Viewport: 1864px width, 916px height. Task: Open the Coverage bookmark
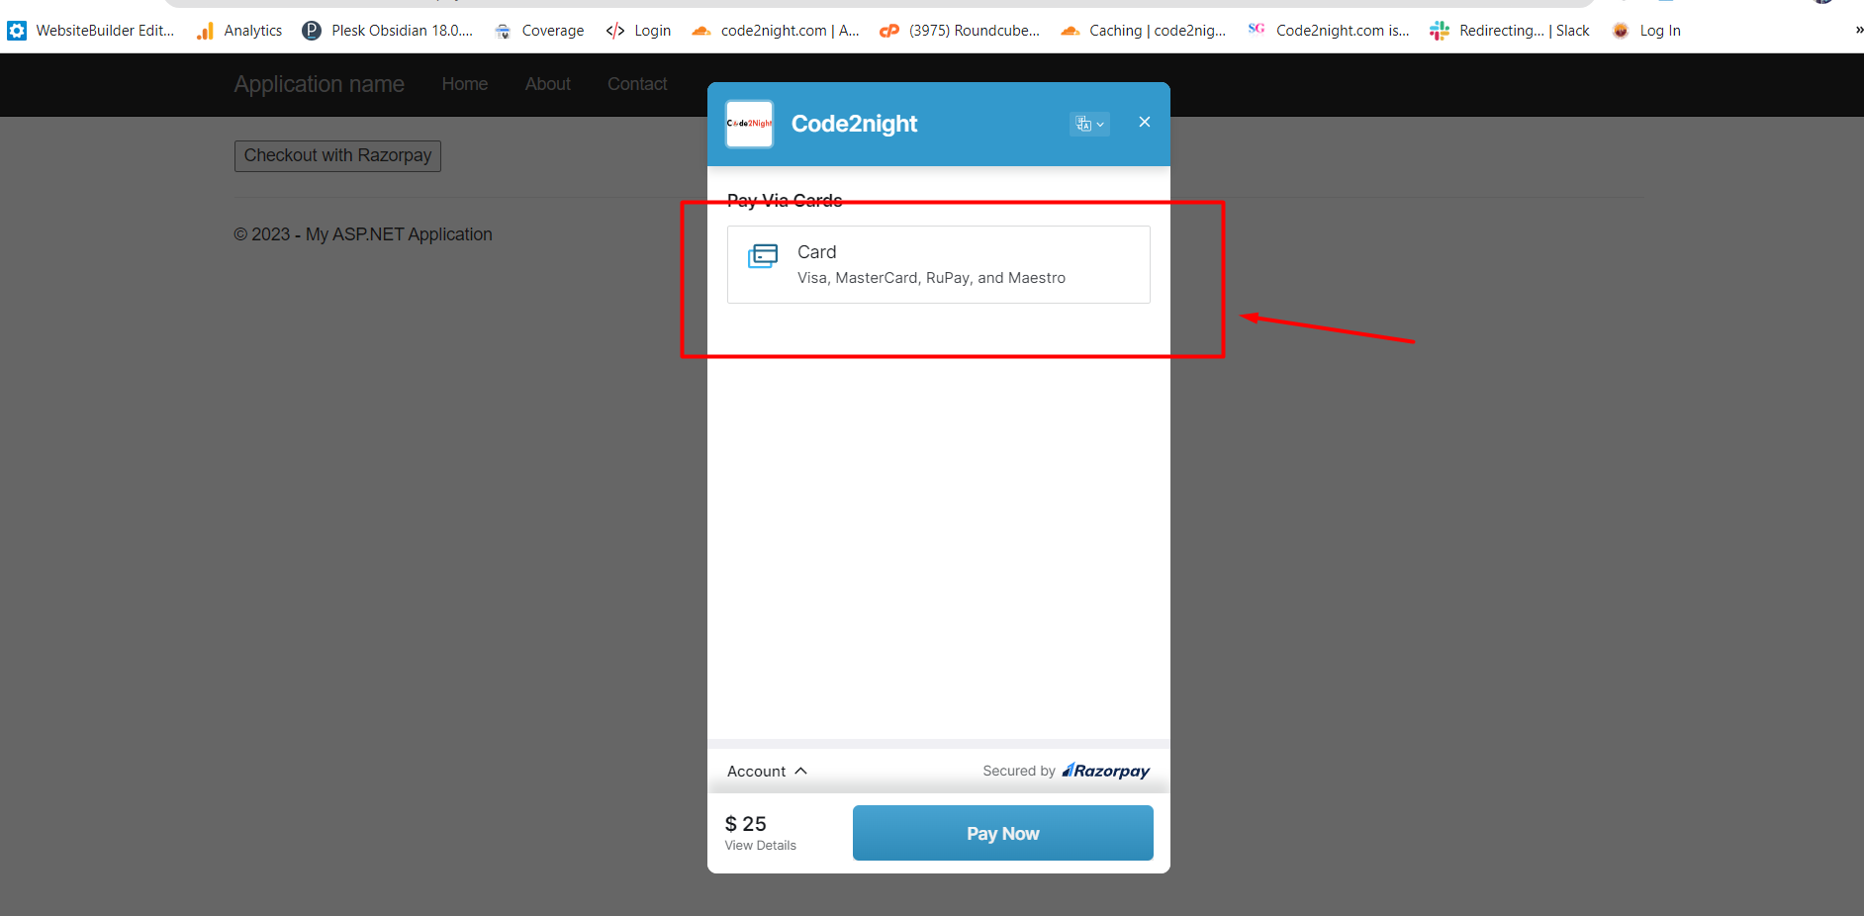[539, 31]
